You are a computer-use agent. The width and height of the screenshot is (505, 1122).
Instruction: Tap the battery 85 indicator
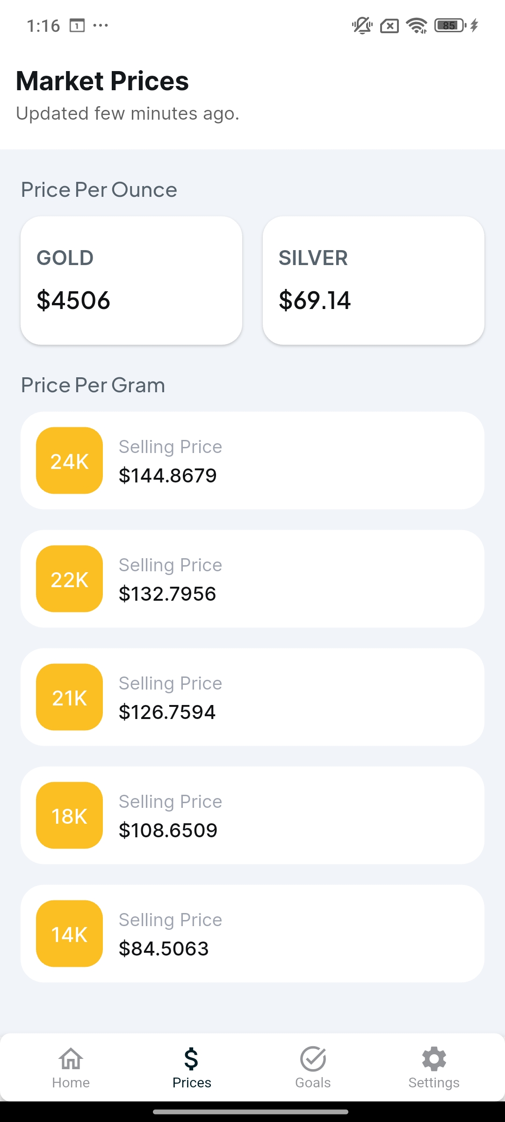click(x=450, y=25)
